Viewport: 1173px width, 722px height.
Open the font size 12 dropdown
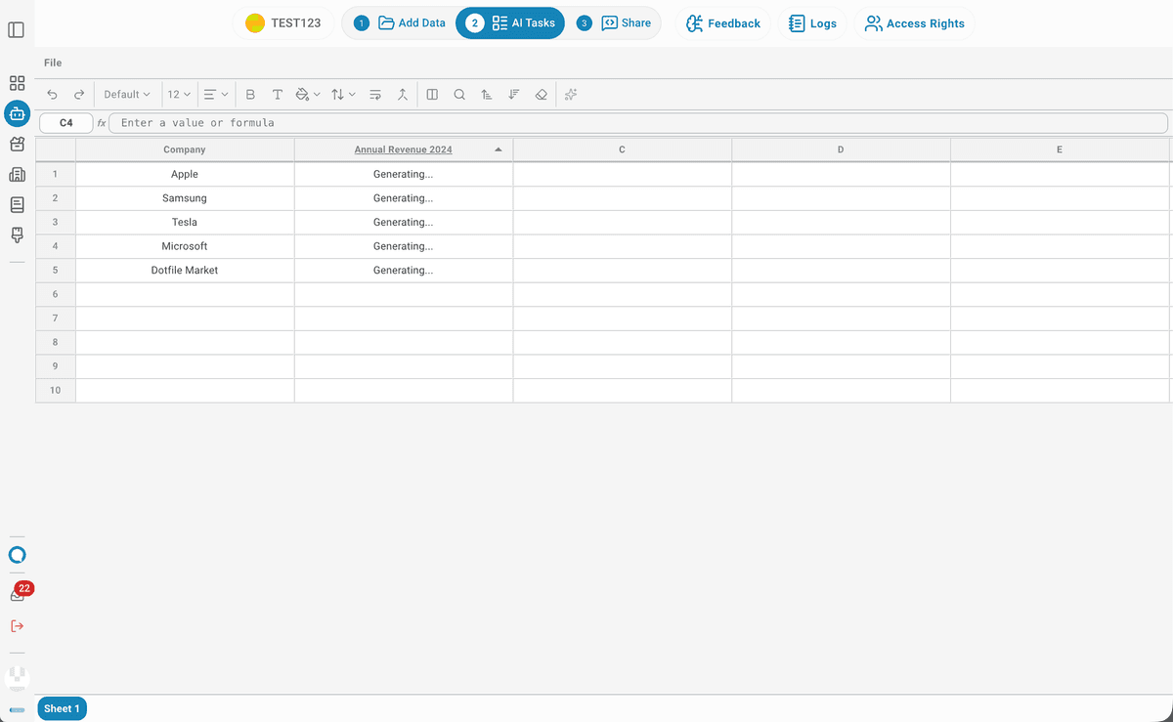(x=179, y=95)
